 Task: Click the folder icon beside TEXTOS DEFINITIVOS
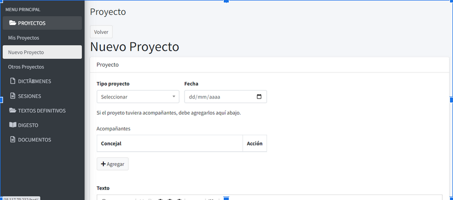(x=13, y=110)
